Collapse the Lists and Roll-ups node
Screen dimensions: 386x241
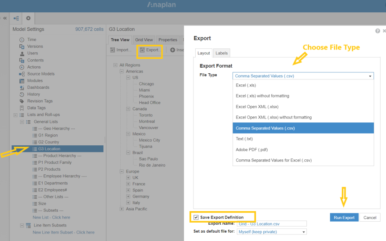(x=15, y=115)
